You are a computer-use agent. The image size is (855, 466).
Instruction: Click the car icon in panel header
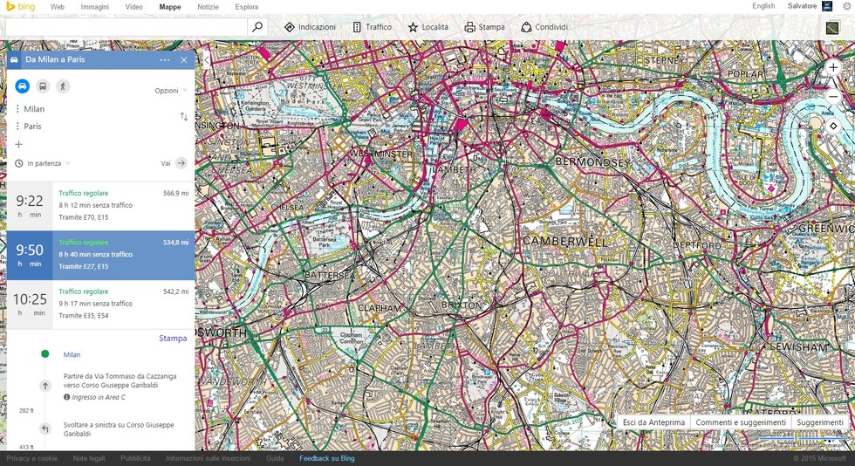[14, 60]
